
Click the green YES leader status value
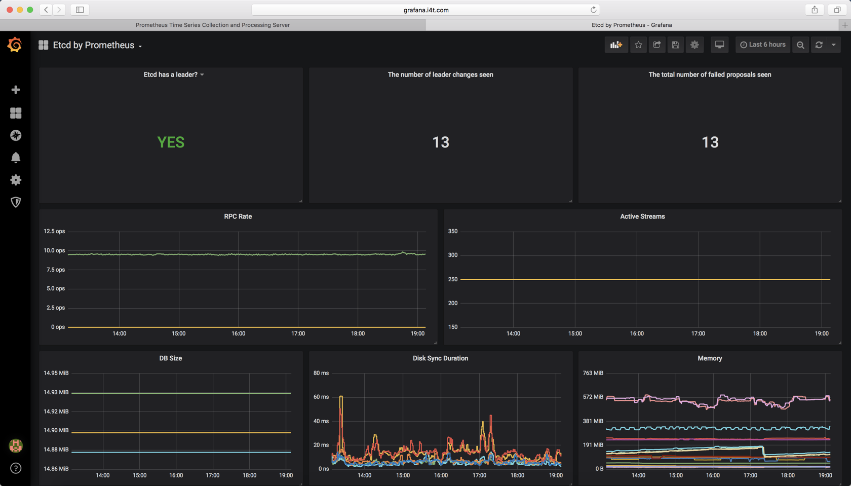pos(171,142)
